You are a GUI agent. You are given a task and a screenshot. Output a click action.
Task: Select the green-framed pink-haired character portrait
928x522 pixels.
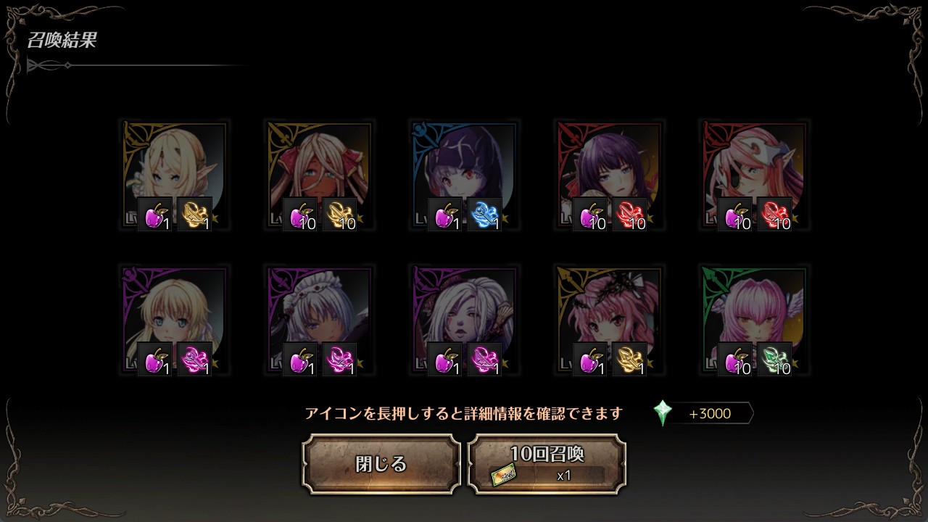click(754, 320)
